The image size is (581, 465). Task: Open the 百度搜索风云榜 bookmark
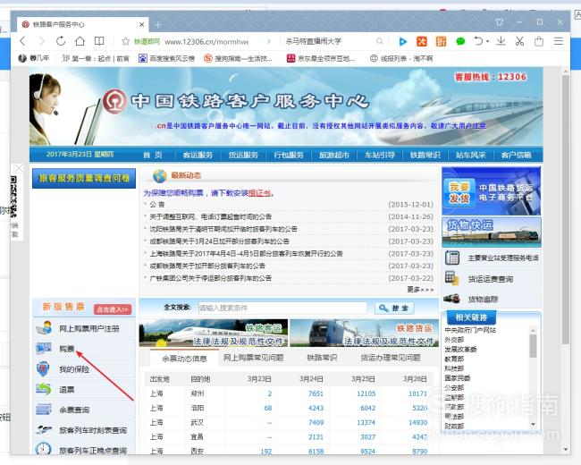tap(167, 59)
